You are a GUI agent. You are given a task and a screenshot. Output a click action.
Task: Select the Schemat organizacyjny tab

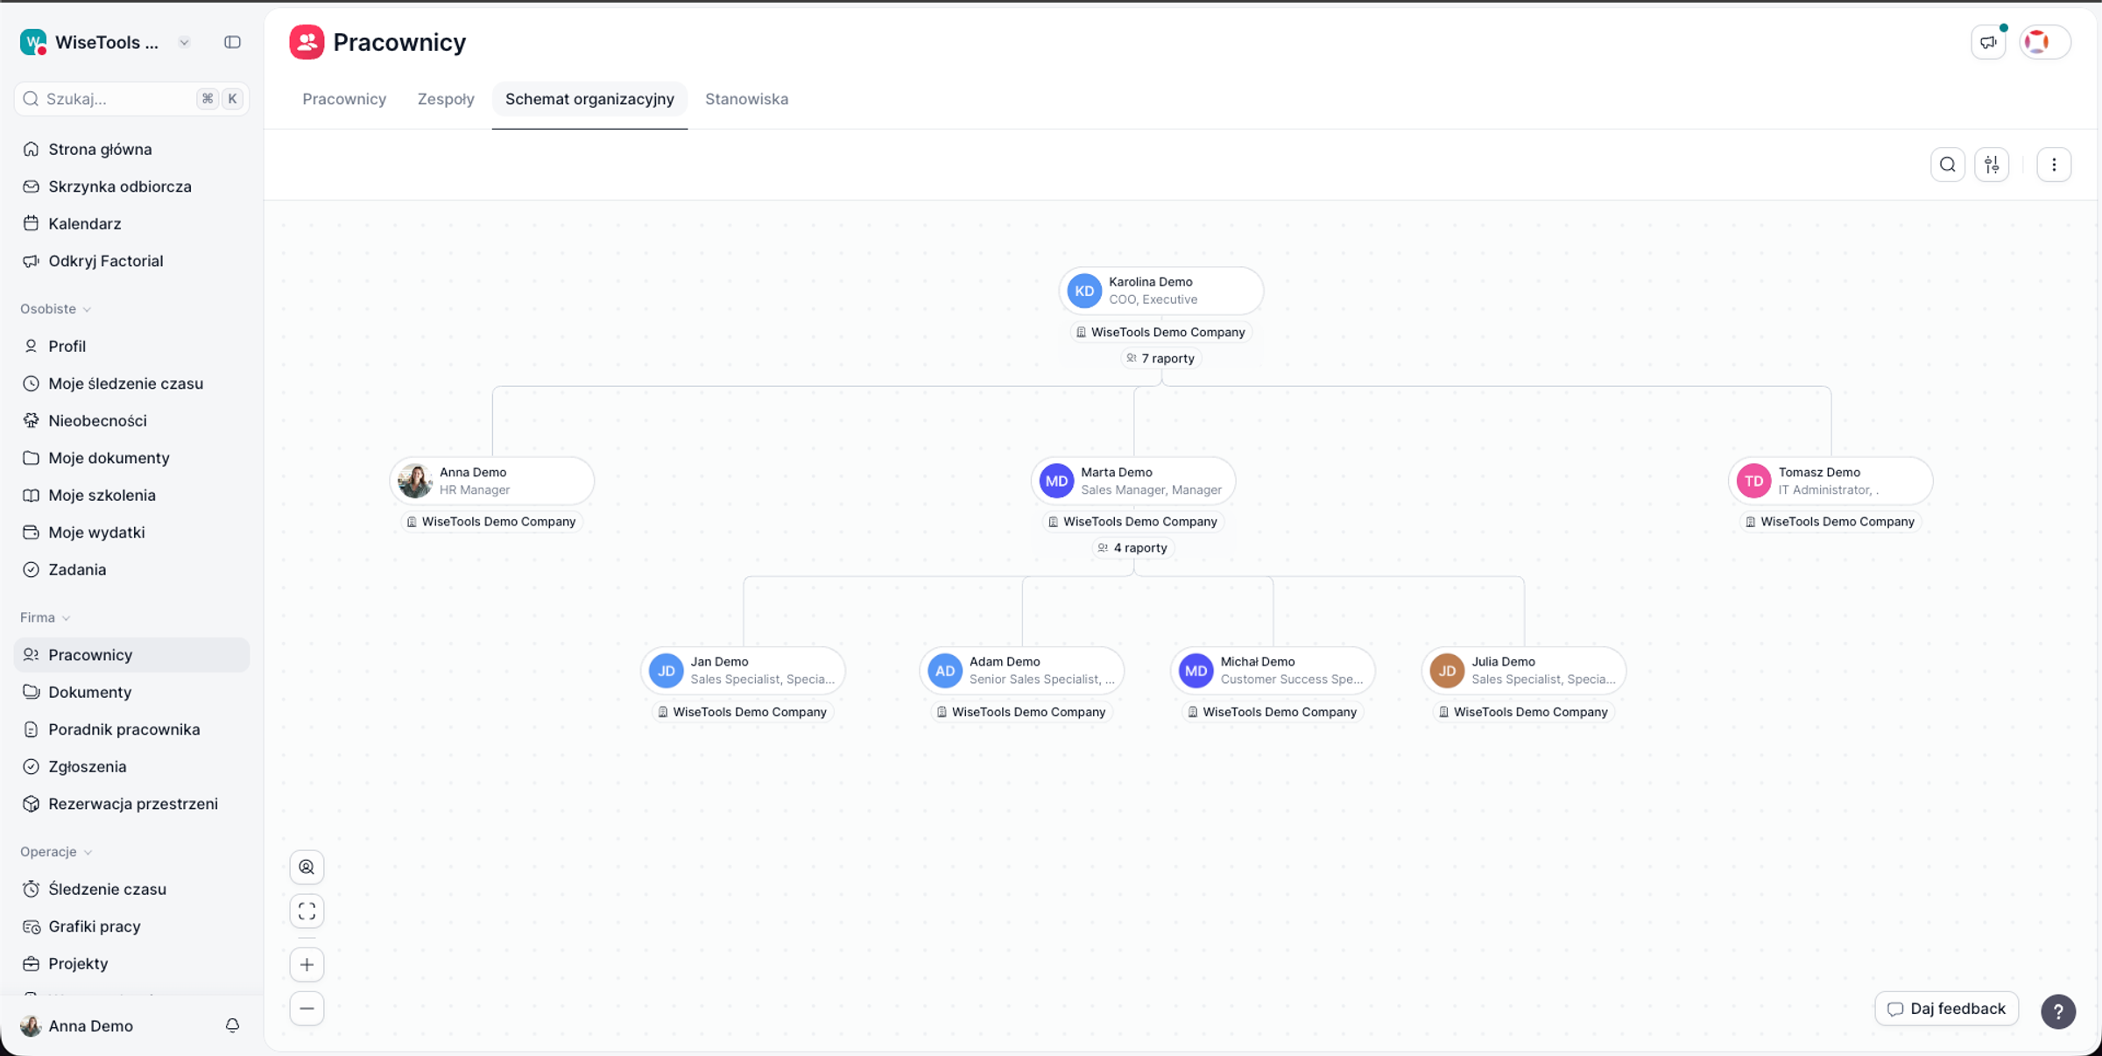(x=589, y=99)
